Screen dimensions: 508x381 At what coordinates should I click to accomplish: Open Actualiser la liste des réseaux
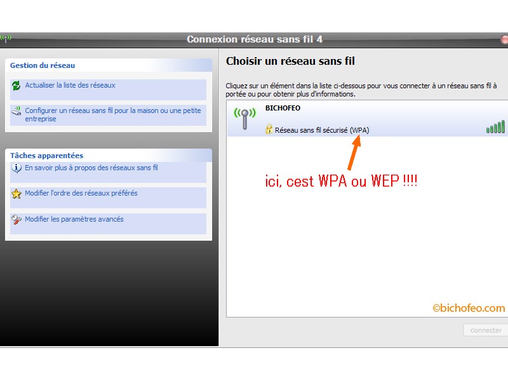(70, 85)
